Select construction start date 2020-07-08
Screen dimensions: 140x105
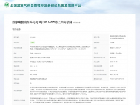[114, 62]
